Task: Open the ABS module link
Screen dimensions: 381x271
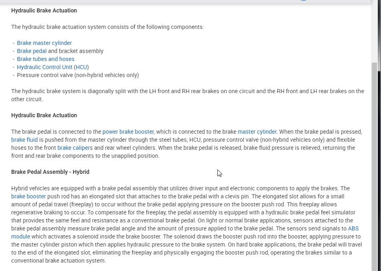Action: 353,228
